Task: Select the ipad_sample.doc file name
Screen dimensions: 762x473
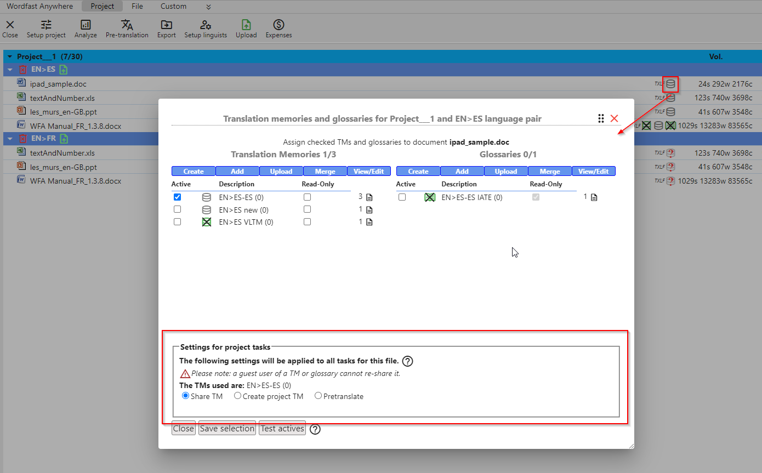Action: (58, 84)
